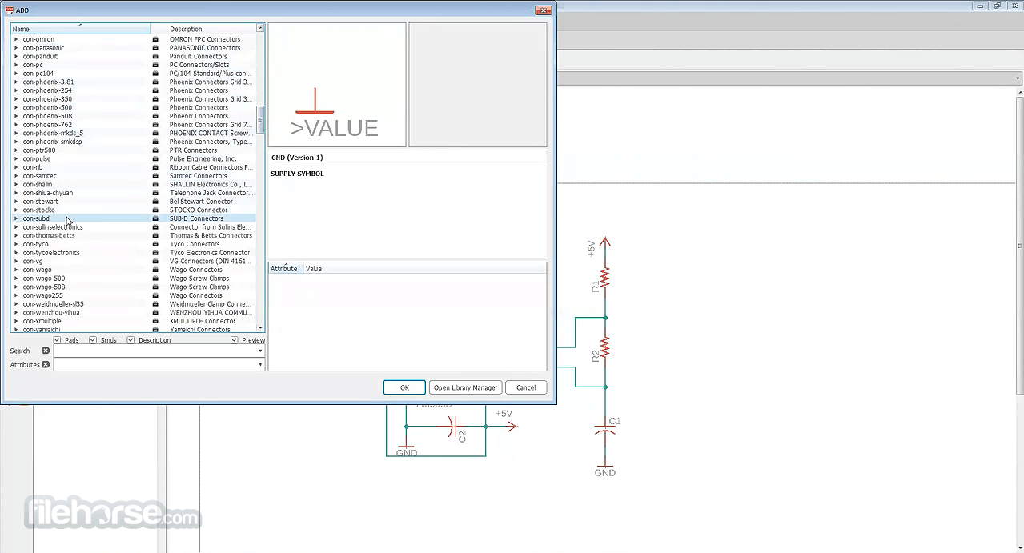
Task: Click the library list scrollbar thumb
Action: [x=260, y=120]
